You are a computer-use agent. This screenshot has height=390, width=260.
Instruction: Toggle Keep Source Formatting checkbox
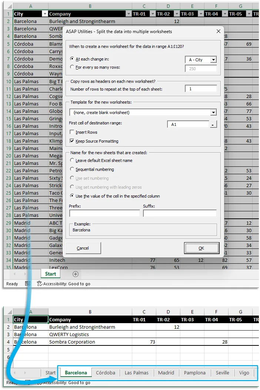pyautogui.click(x=72, y=141)
